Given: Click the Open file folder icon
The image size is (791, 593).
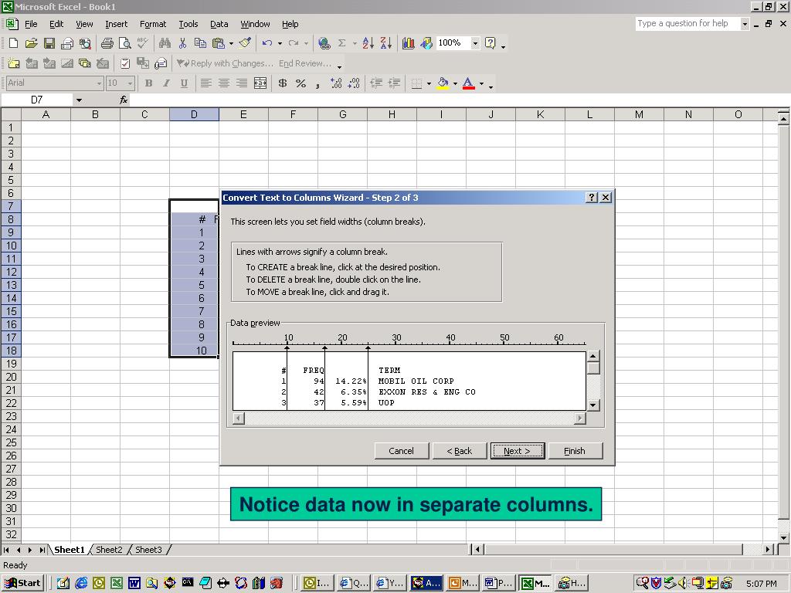Looking at the screenshot, I should (31, 43).
